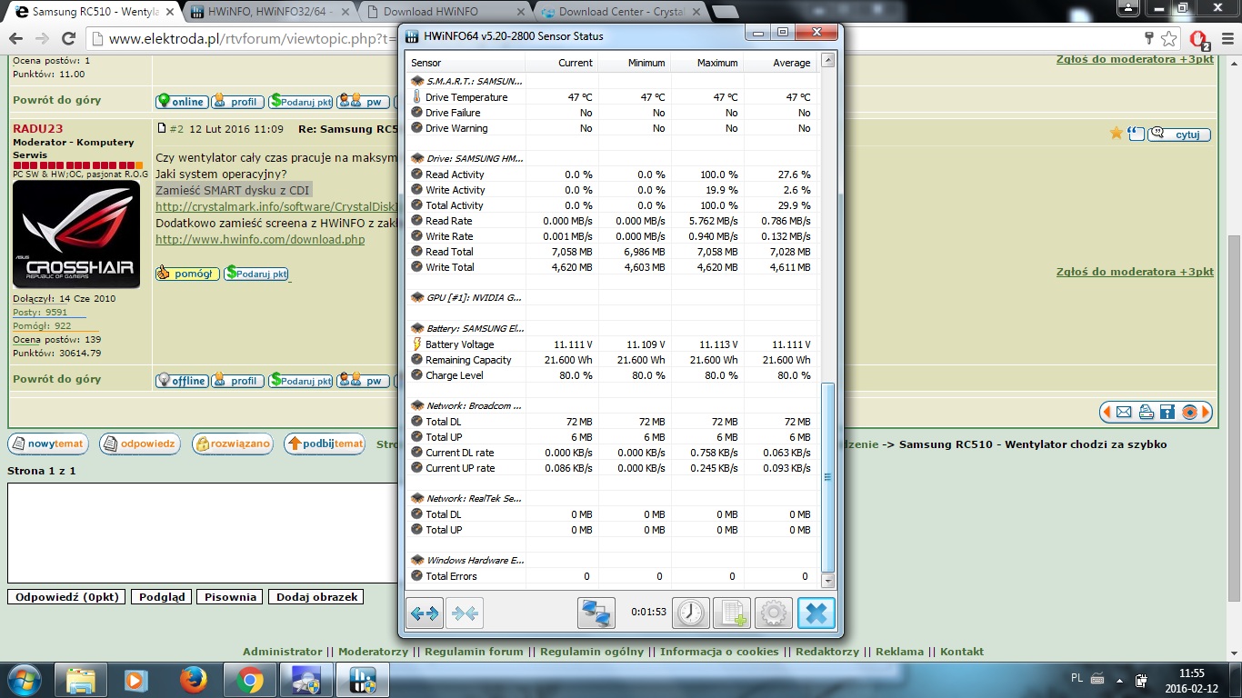Select the S.M.A.R.T.: SAMSUN... group row
Viewport: 1242px width, 698px height.
coord(611,82)
